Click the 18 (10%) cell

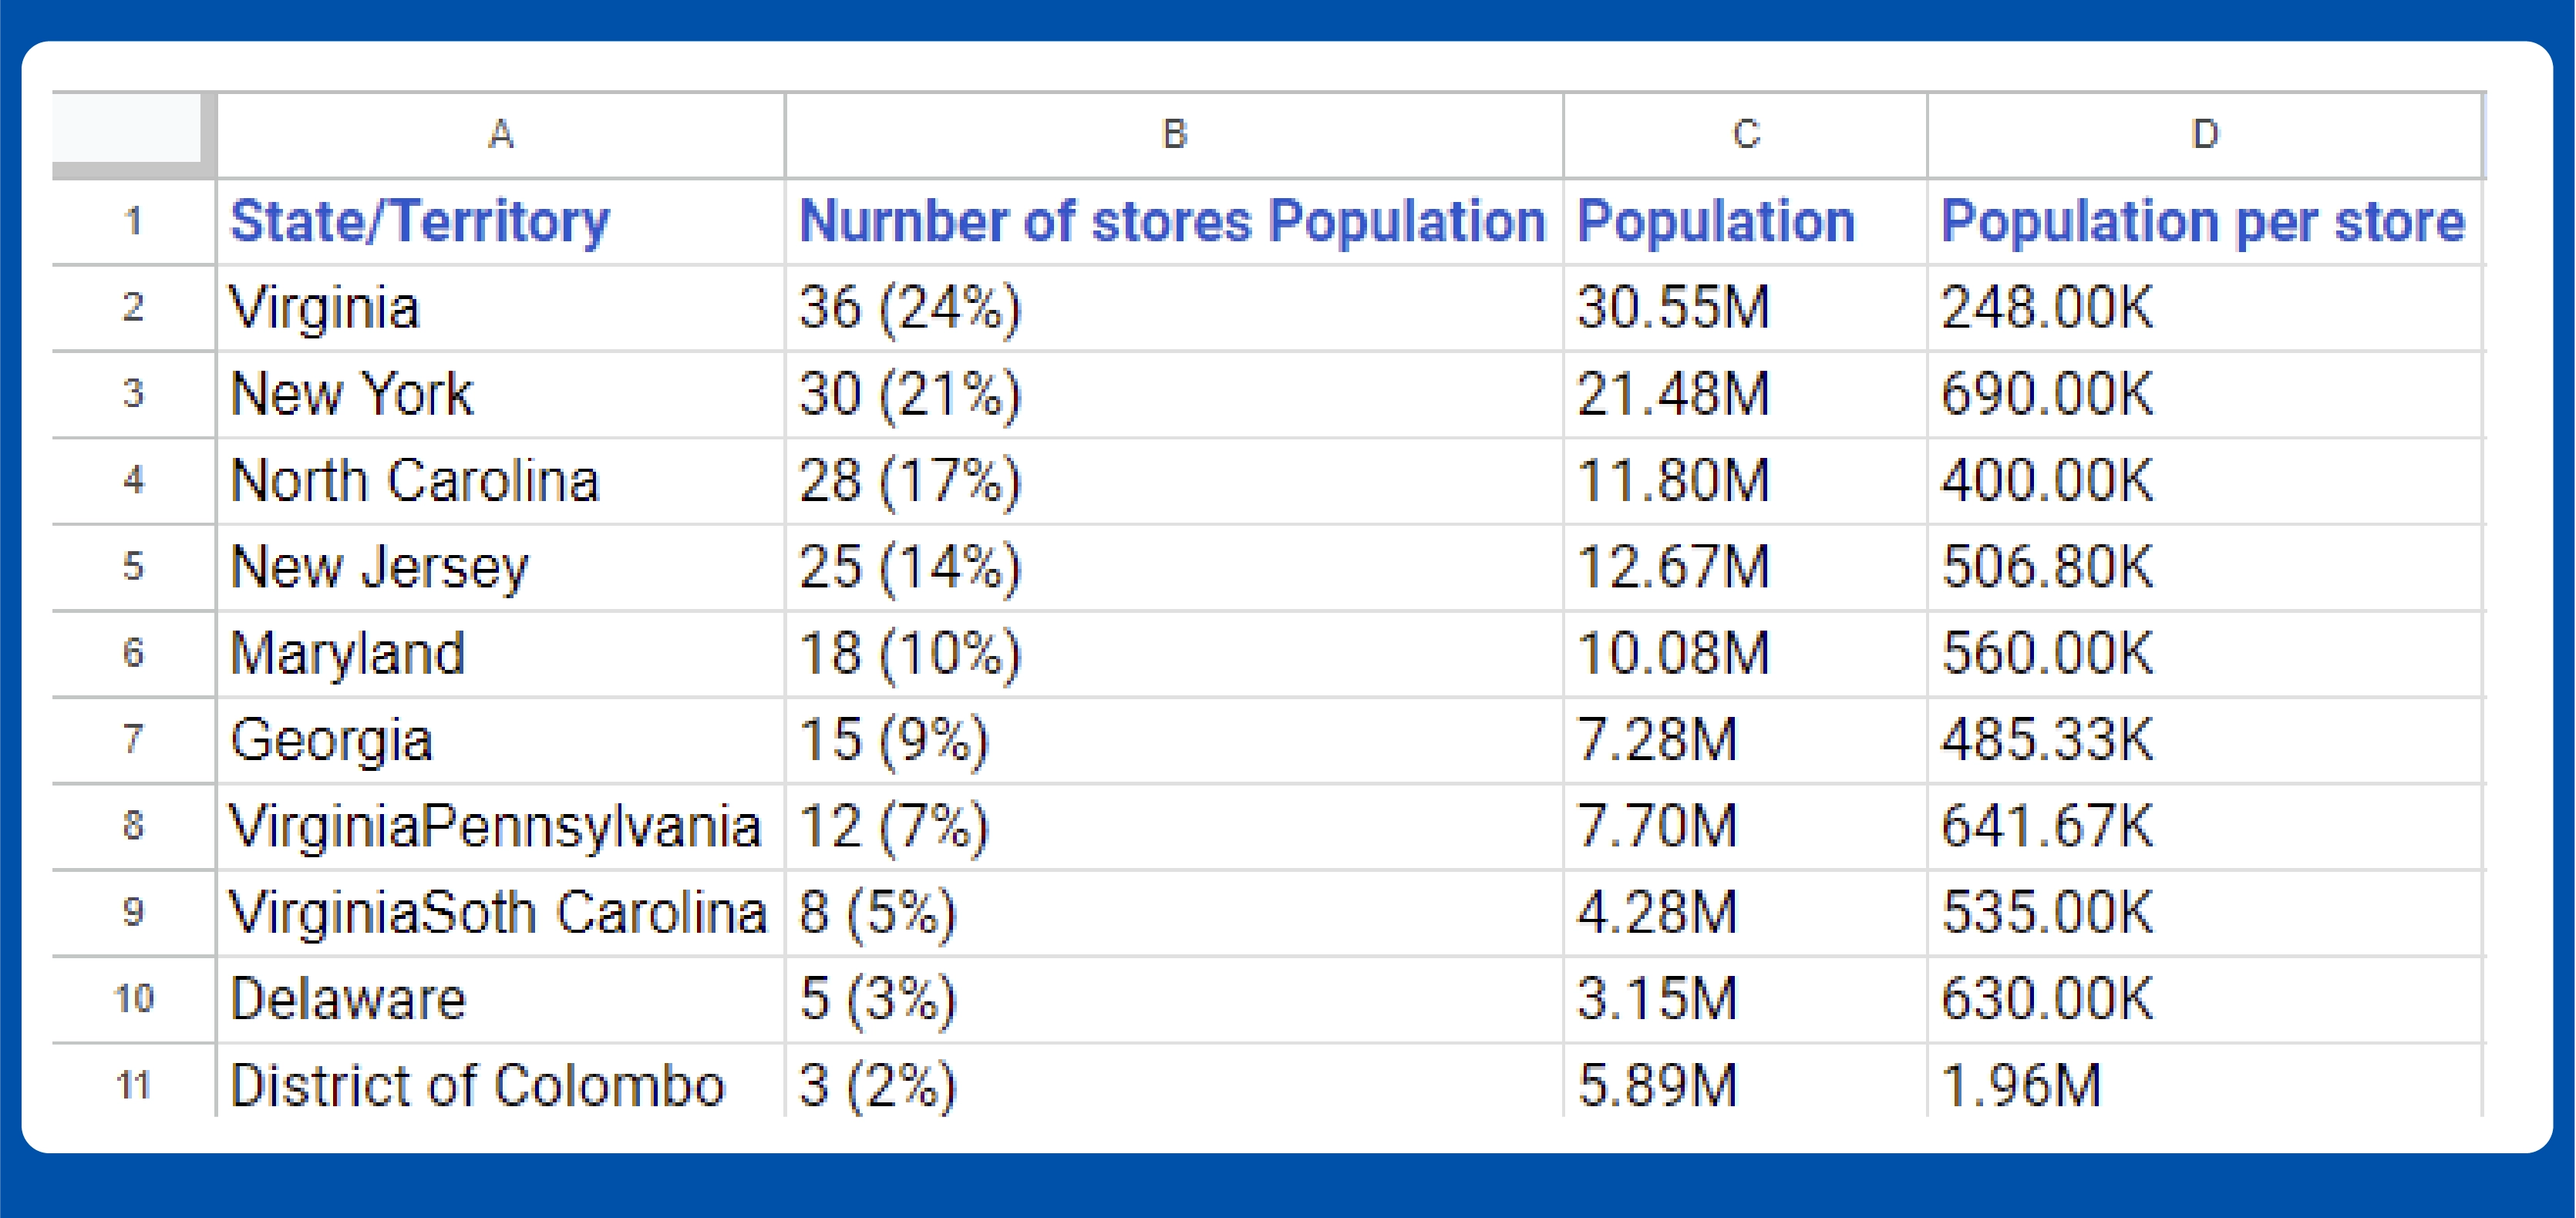pyautogui.click(x=1175, y=654)
